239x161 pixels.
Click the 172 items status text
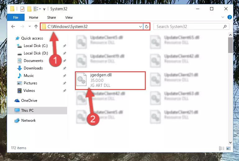[x=19, y=148]
